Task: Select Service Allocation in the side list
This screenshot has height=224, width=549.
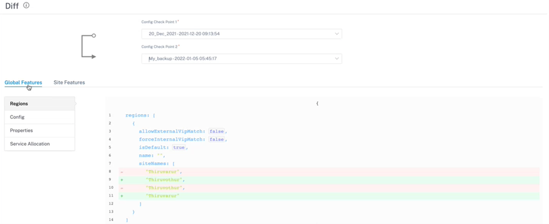Action: click(40, 144)
